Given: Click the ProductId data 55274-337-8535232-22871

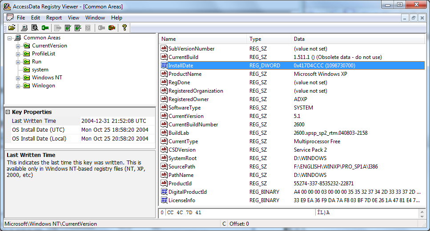Looking at the screenshot, I should 324,183.
